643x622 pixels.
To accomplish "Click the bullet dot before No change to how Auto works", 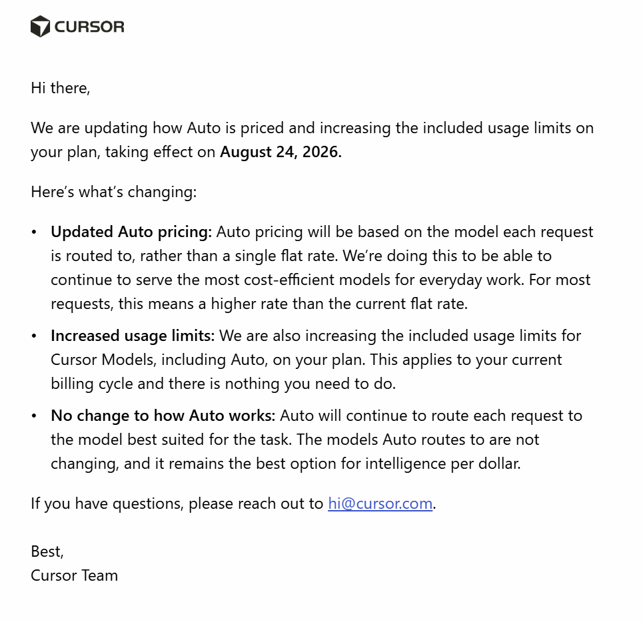I will [34, 416].
